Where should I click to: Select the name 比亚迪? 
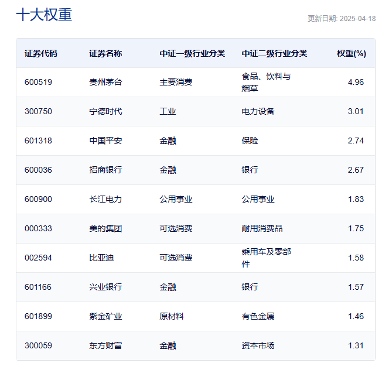pyautogui.click(x=101, y=258)
